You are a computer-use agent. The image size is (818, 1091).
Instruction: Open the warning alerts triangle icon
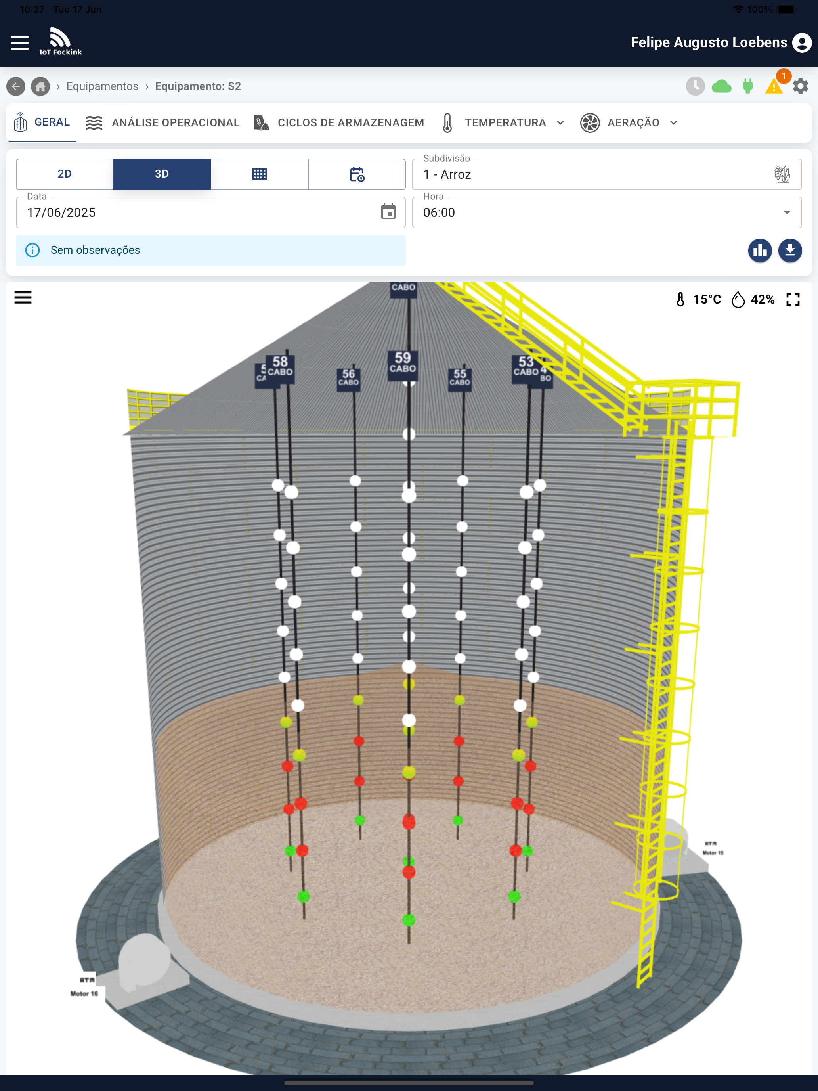coord(774,87)
